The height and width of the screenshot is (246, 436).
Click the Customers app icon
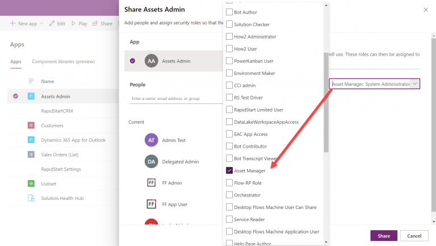pos(31,126)
